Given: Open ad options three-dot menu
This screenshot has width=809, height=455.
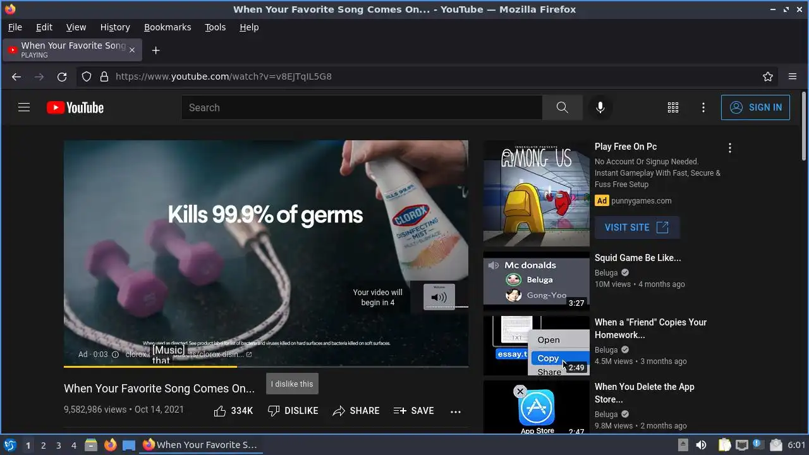Looking at the screenshot, I should coord(730,148).
